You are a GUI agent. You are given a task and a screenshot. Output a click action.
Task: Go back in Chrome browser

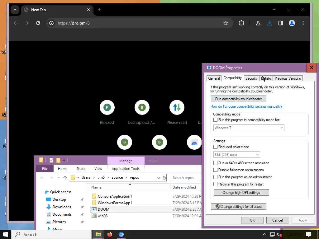coord(16,23)
